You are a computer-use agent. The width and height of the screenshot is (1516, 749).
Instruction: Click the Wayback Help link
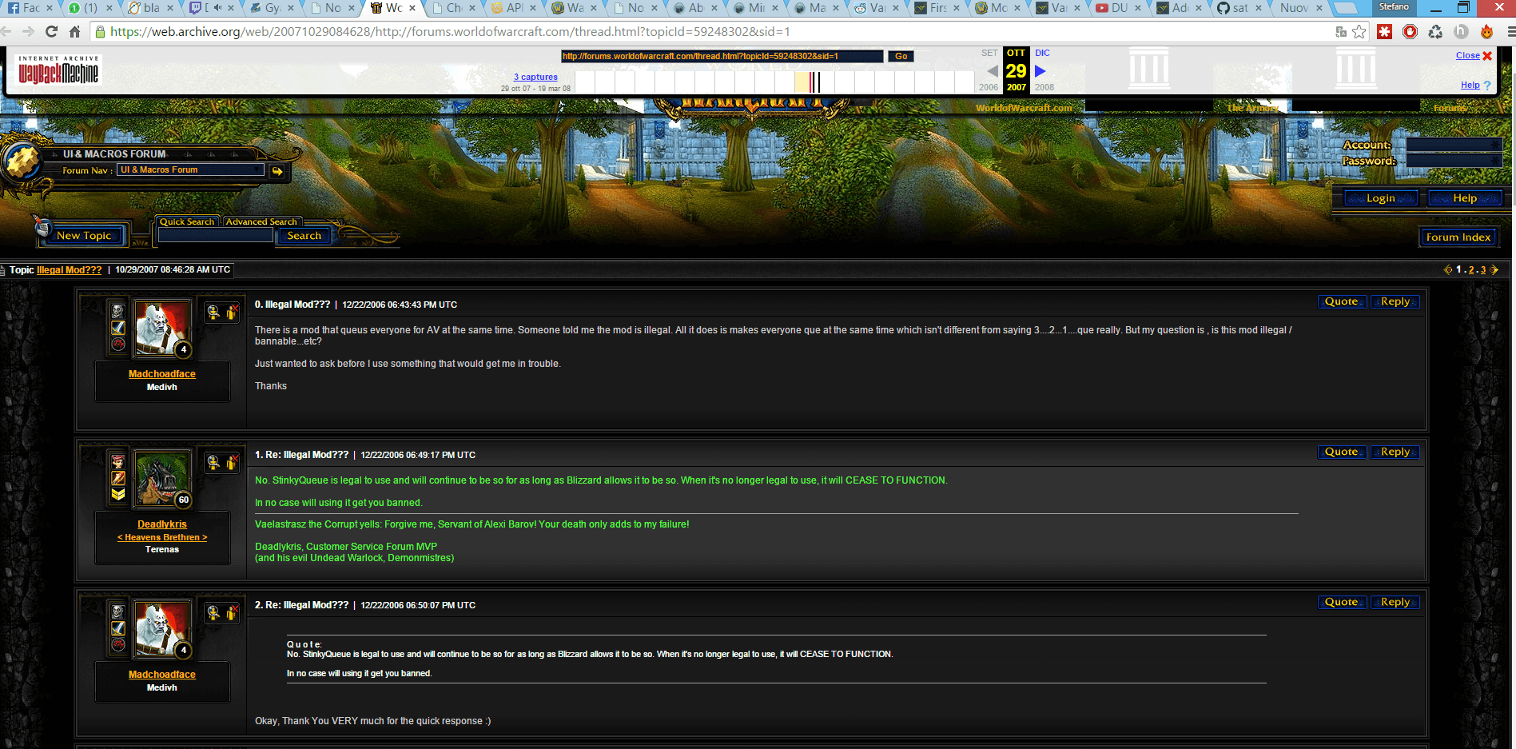(x=1470, y=85)
